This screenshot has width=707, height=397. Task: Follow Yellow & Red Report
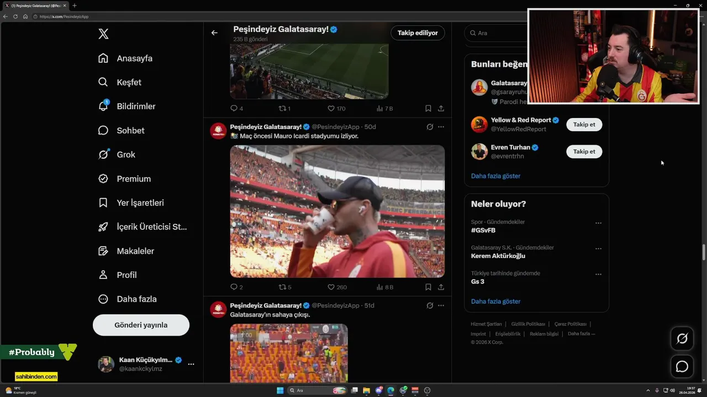coord(584,125)
